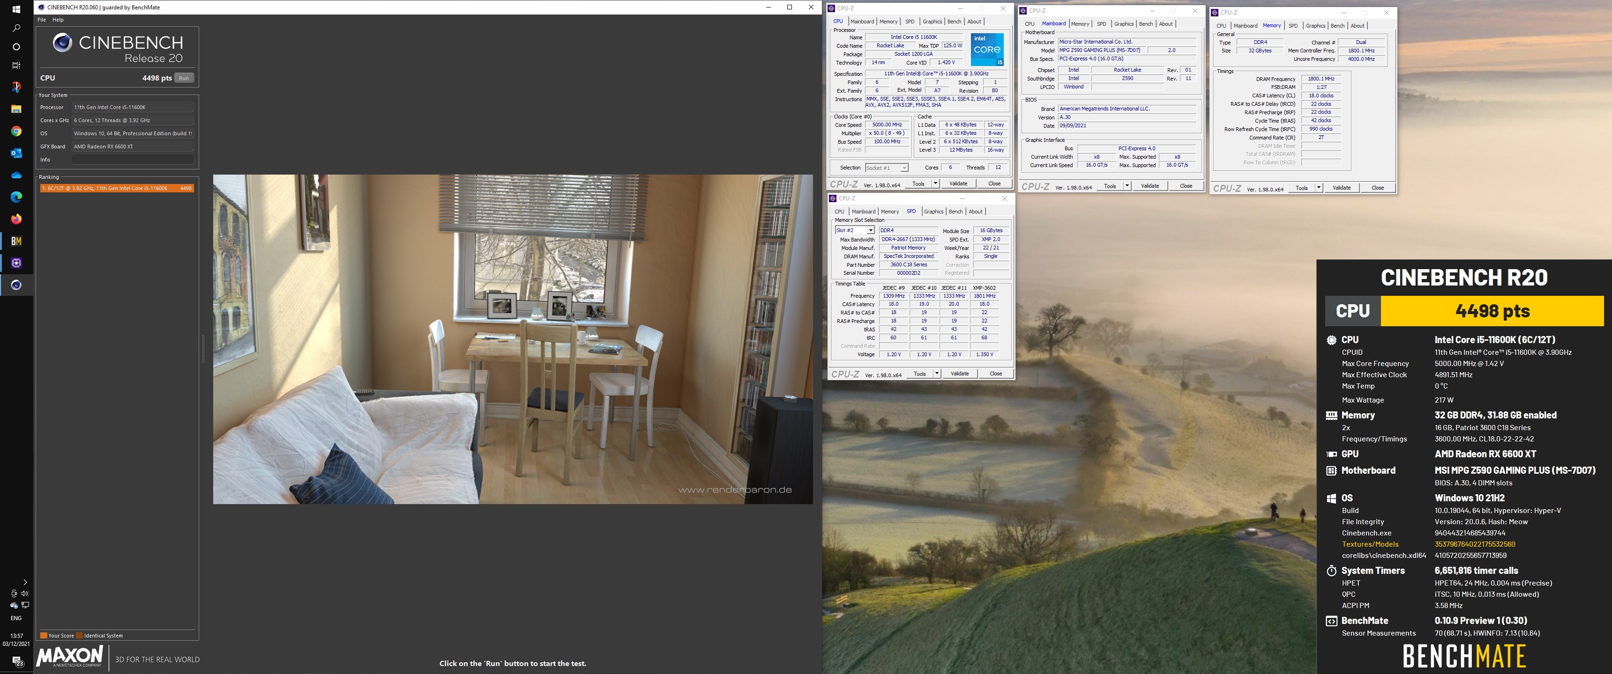Click Tools button in CPU-Z Memory window
The image size is (1612, 674).
click(x=1301, y=188)
